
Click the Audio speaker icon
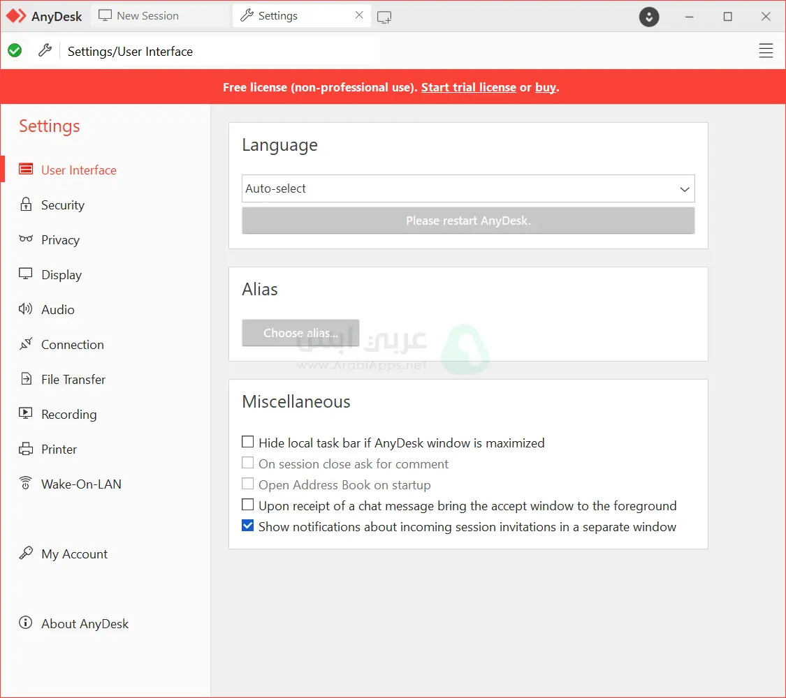pos(26,309)
